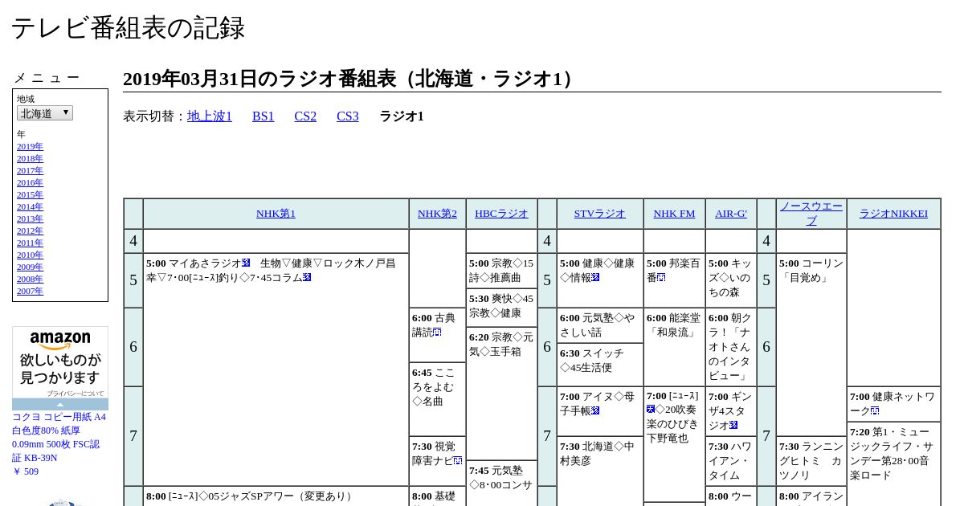
Task: Select the 5:00 コーリン「目覚め」 program cell
Action: (x=811, y=345)
